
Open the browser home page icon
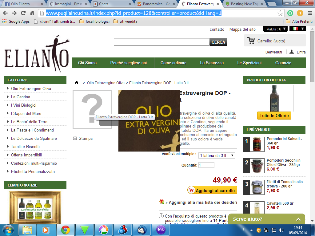(32, 13)
